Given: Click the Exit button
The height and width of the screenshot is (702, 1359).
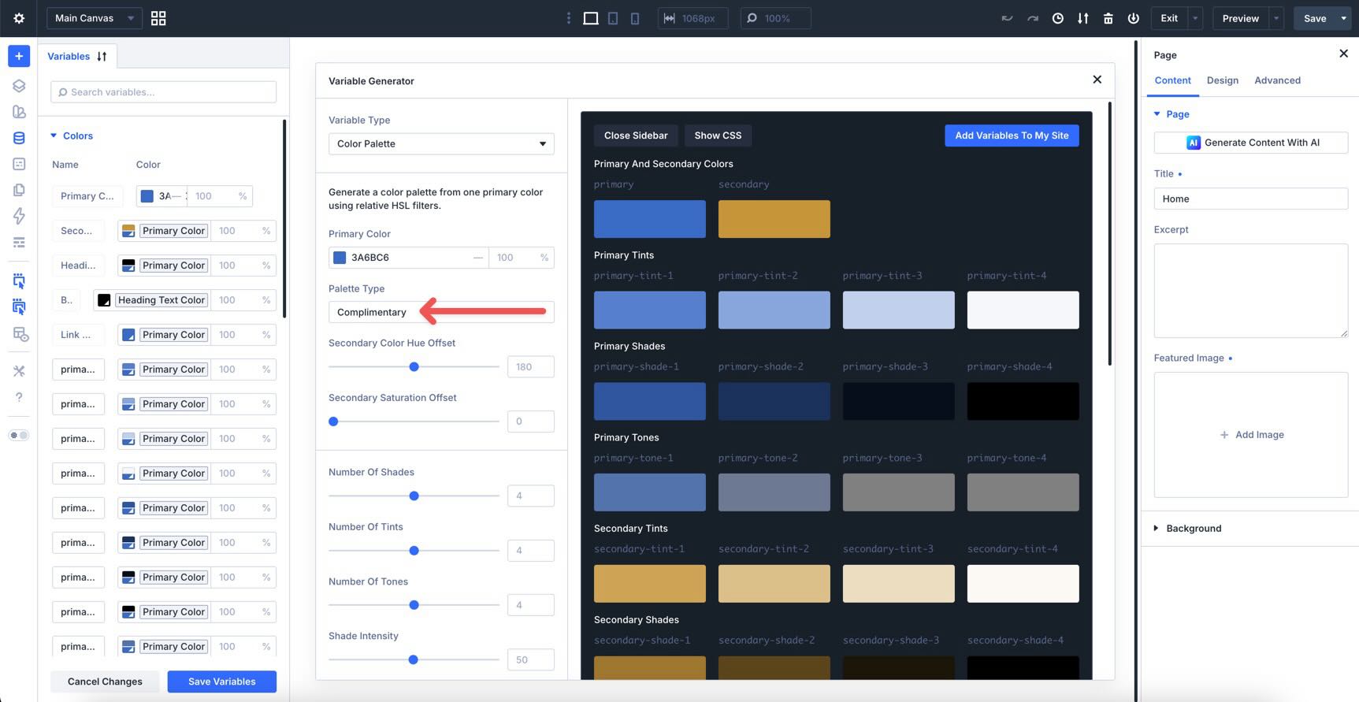Looking at the screenshot, I should click(1169, 18).
